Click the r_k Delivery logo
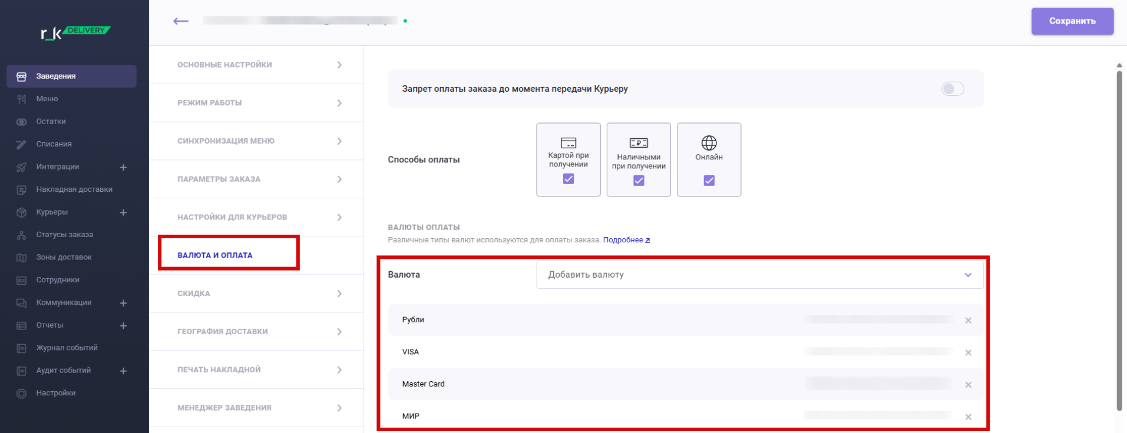 point(74,33)
